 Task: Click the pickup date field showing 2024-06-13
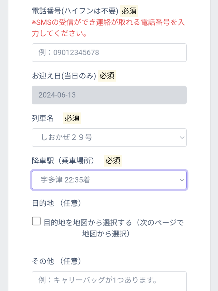109,95
